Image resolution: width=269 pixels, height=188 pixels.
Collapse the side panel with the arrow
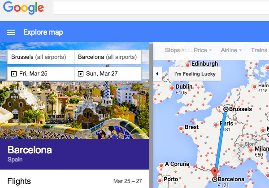click(157, 74)
